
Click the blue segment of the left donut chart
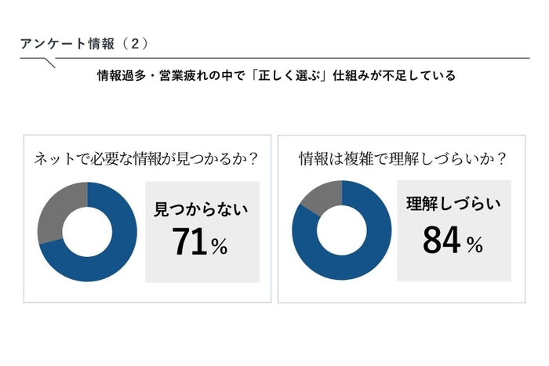(x=118, y=251)
